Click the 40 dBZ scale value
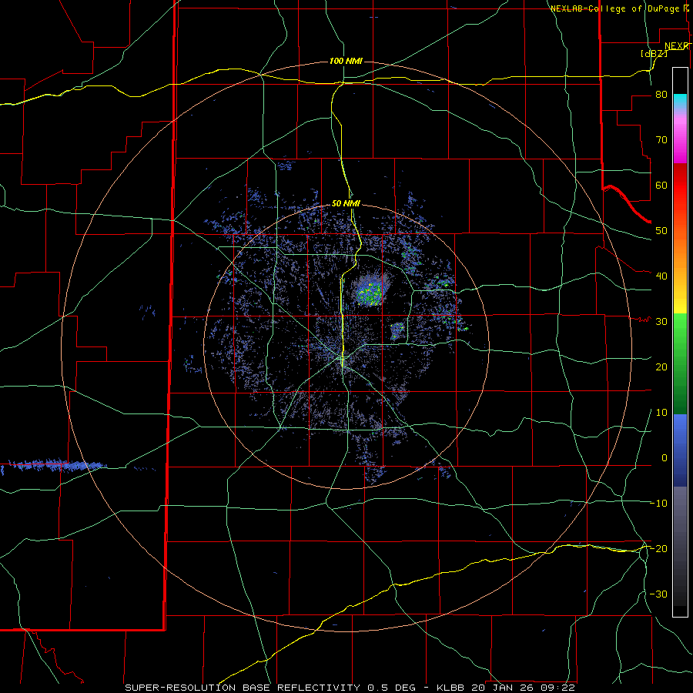The height and width of the screenshot is (693, 693). coord(661,276)
